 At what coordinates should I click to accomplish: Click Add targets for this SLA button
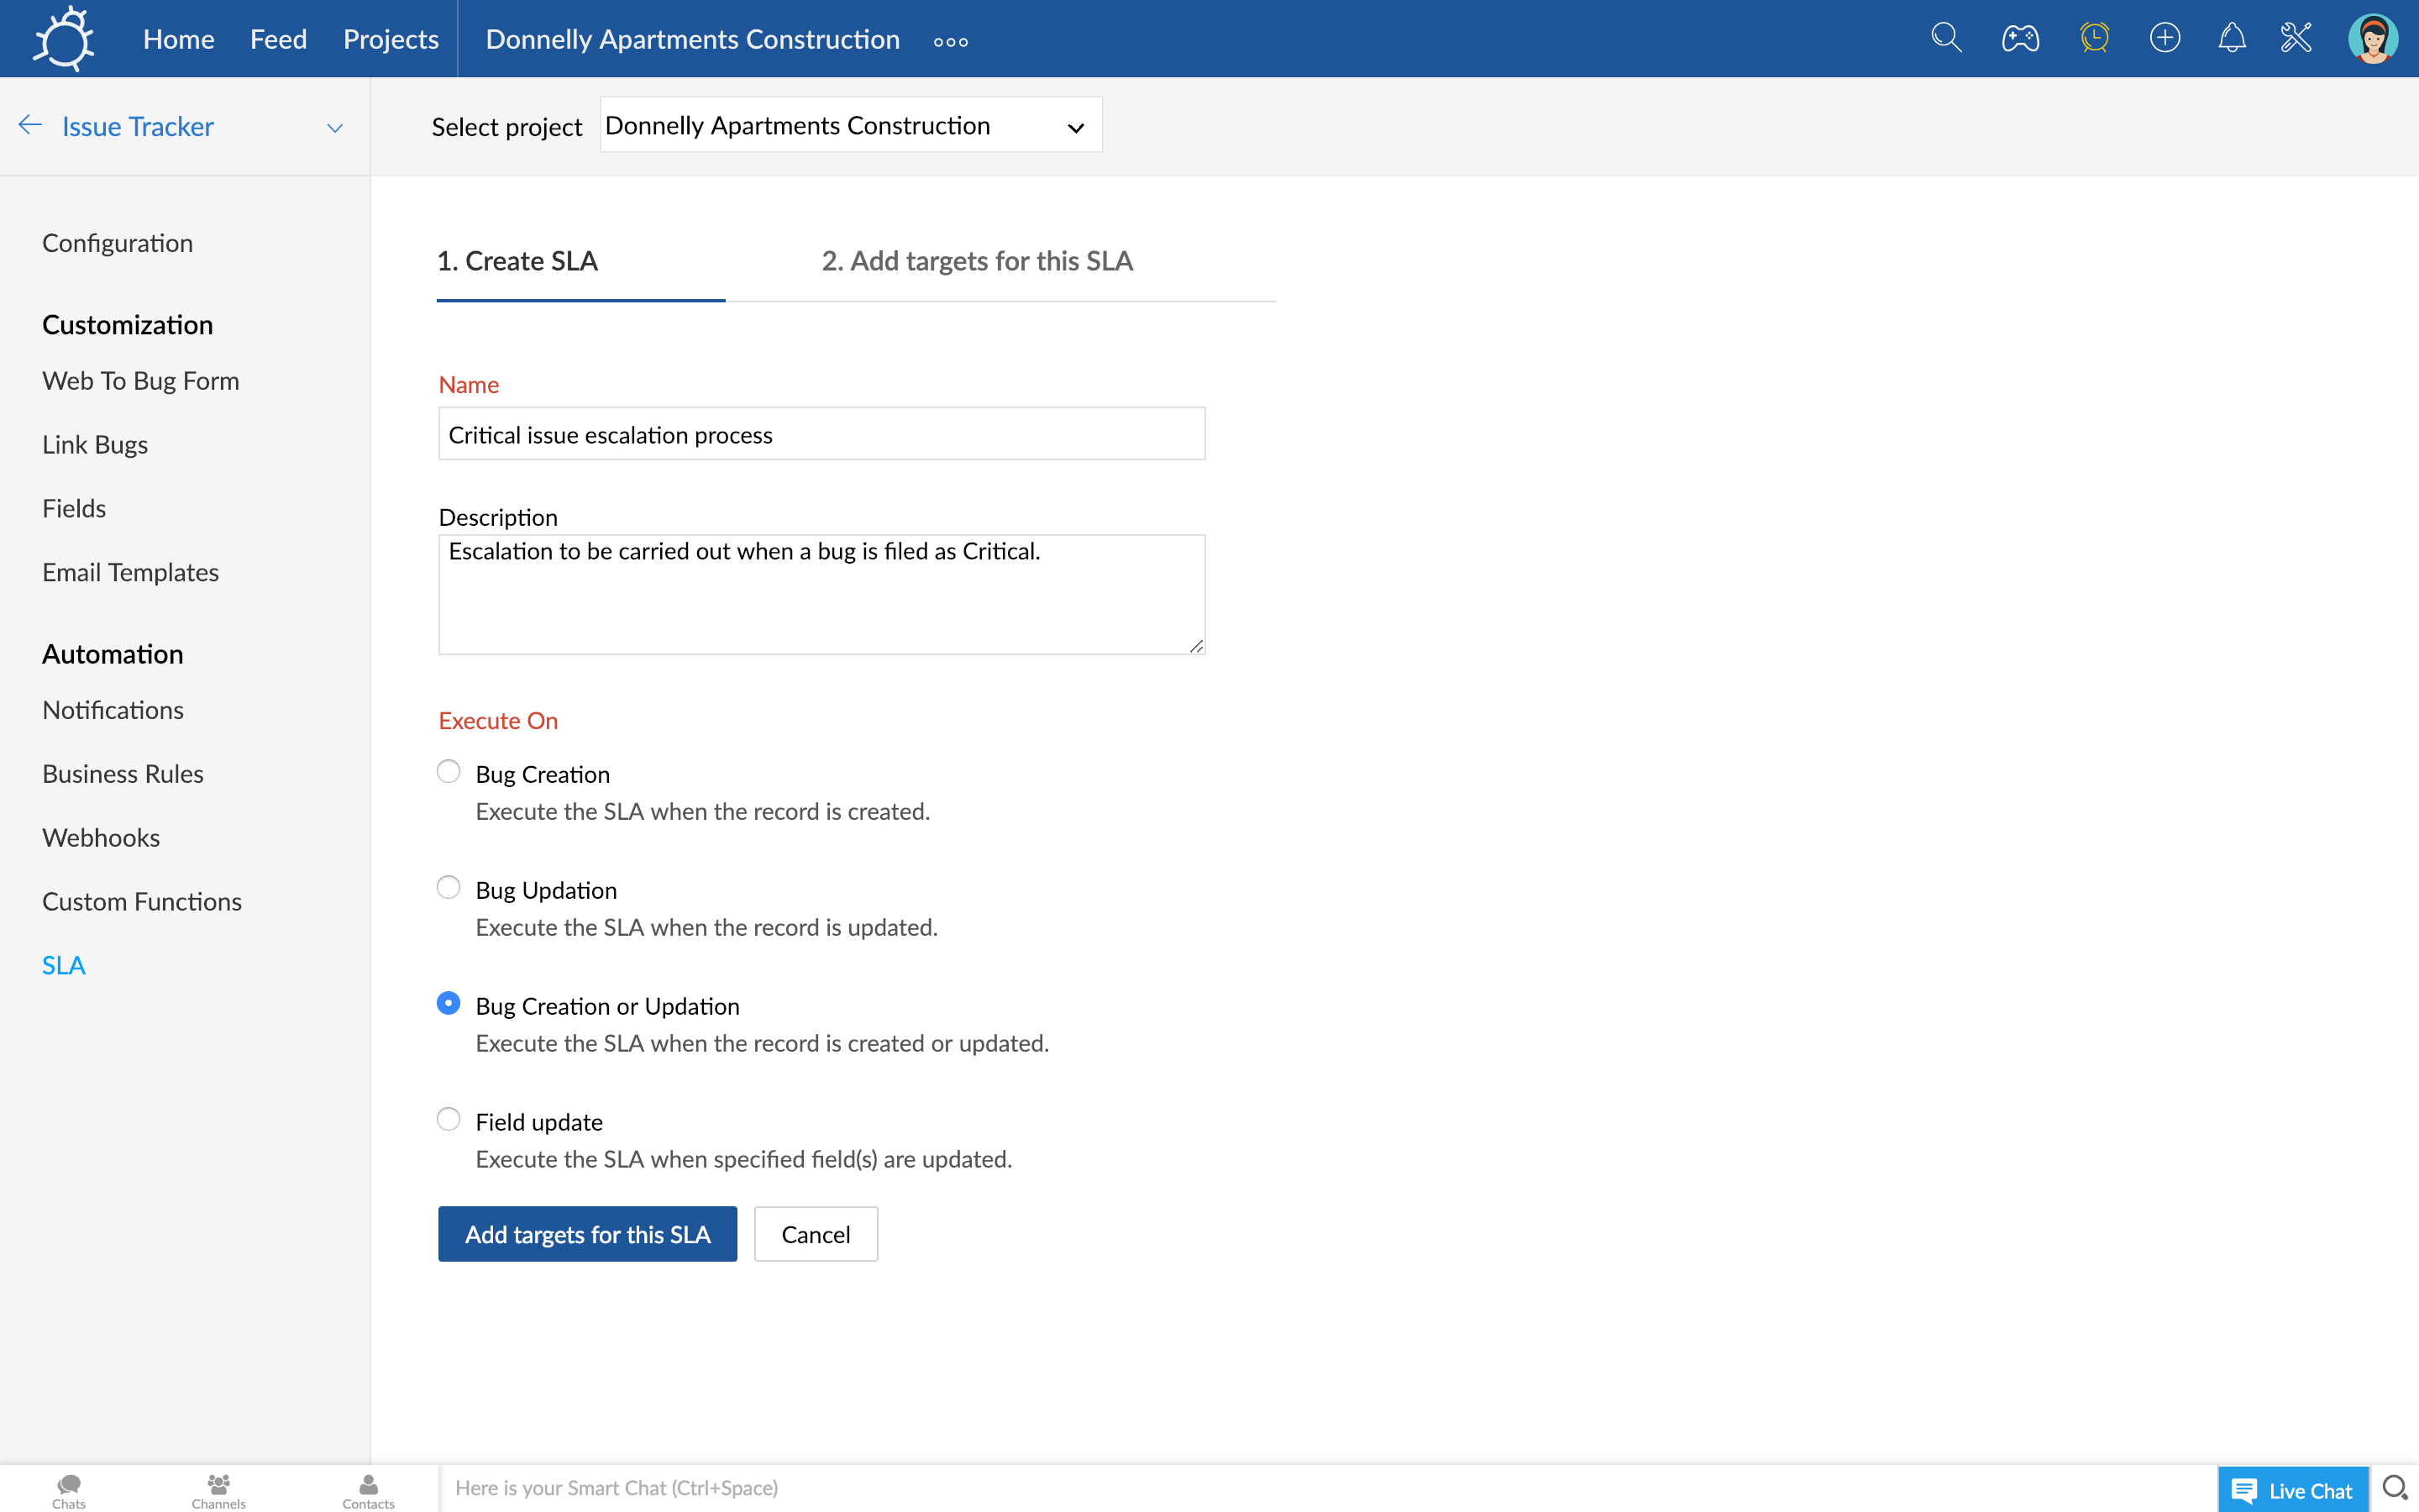pyautogui.click(x=587, y=1233)
